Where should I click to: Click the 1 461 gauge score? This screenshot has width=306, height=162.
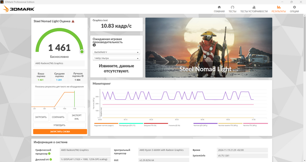59,48
